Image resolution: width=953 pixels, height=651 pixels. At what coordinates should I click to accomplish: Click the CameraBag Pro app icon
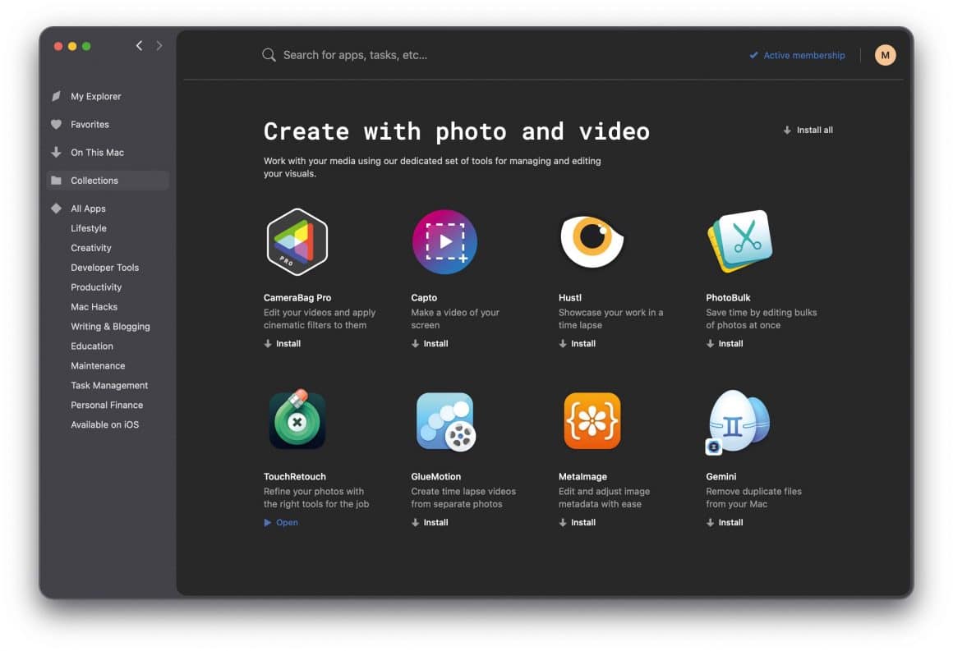(x=297, y=242)
